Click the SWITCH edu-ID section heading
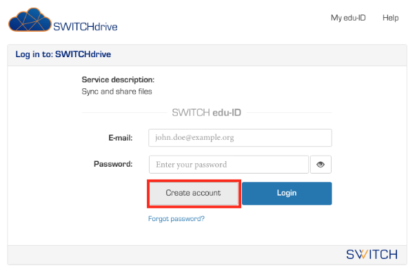The width and height of the screenshot is (417, 270). pyautogui.click(x=207, y=112)
